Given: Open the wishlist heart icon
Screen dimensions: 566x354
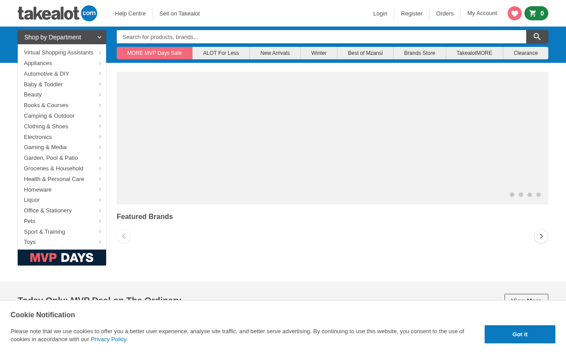Looking at the screenshot, I should [515, 13].
